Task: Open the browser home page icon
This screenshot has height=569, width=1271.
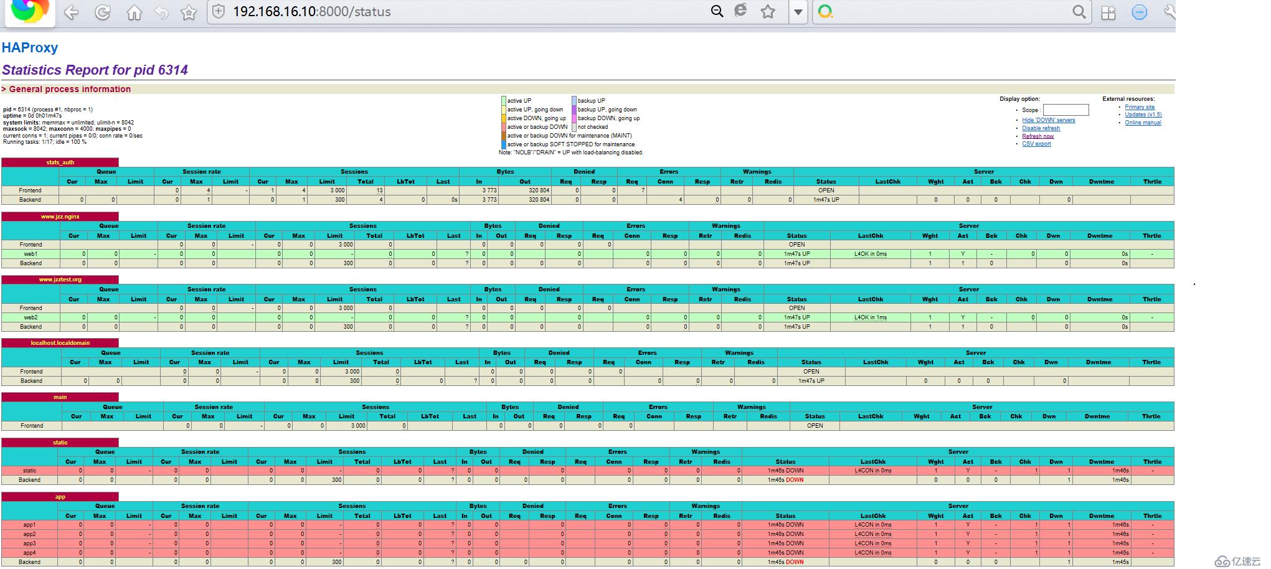Action: 134,12
